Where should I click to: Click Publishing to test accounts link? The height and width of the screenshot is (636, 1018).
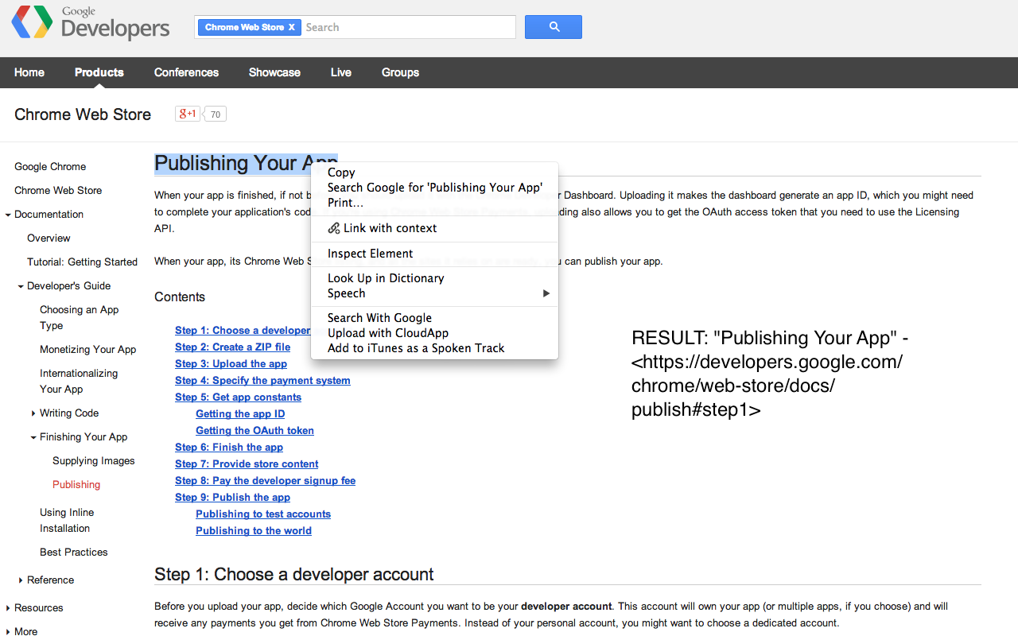tap(263, 514)
